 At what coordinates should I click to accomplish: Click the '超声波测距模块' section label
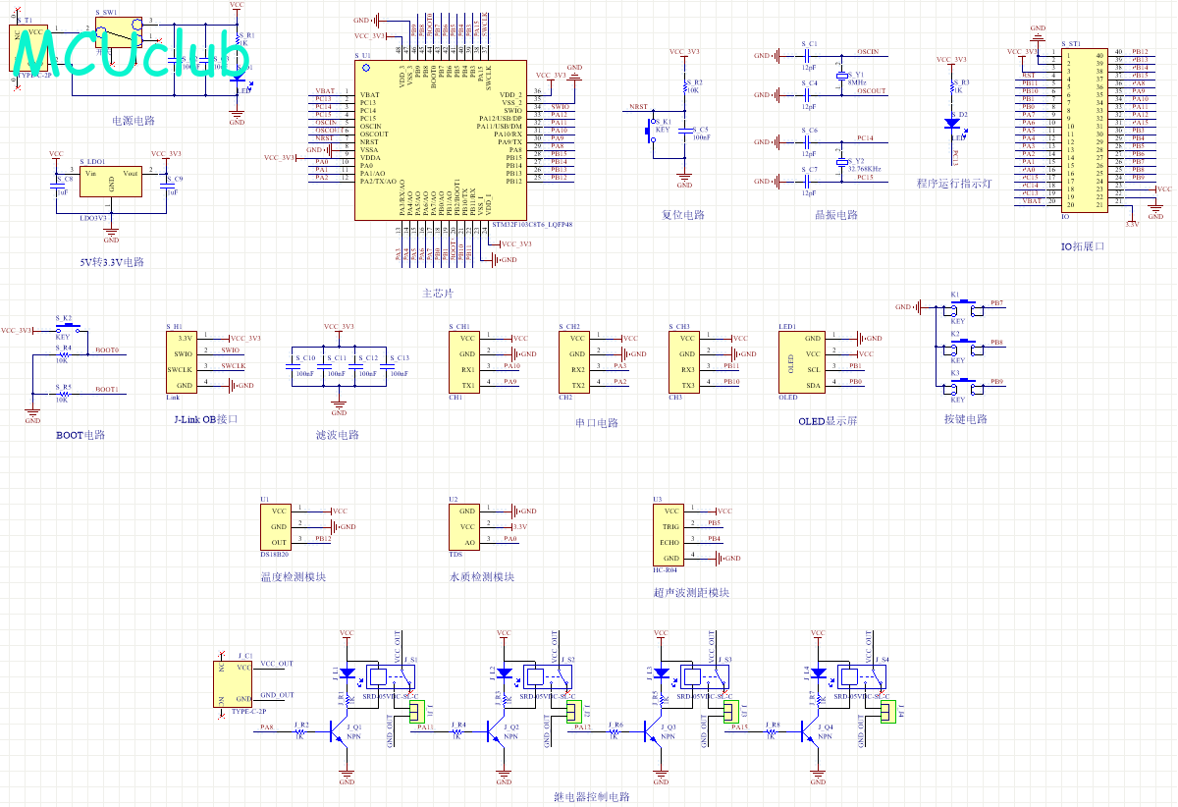click(x=691, y=593)
